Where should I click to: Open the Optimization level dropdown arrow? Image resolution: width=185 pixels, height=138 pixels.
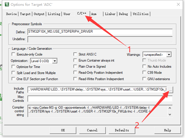coord(55,61)
